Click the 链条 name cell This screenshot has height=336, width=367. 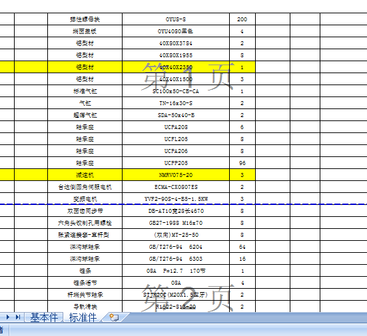click(85, 271)
